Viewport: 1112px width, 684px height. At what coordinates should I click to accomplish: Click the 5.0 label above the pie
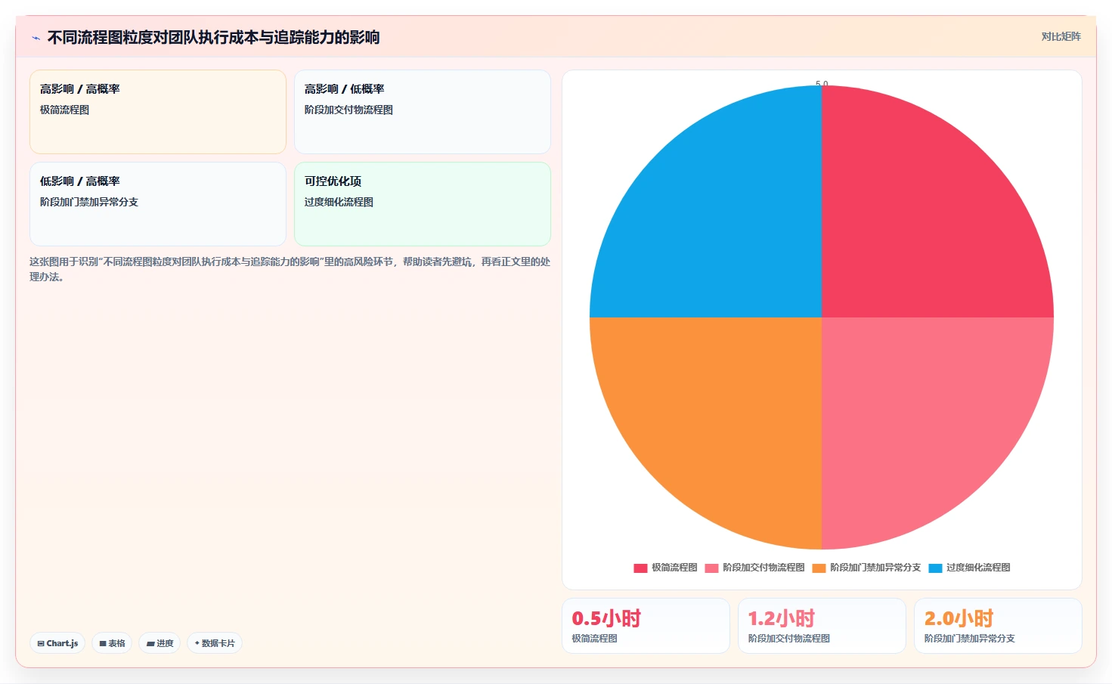(822, 83)
